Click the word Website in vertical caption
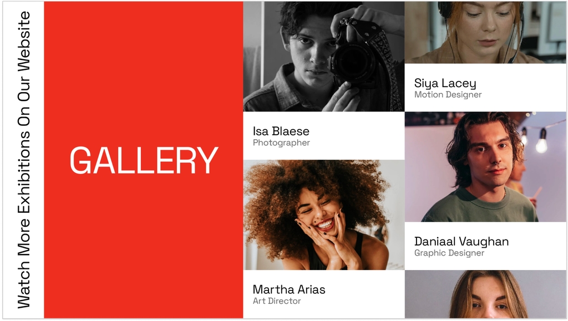 click(24, 42)
